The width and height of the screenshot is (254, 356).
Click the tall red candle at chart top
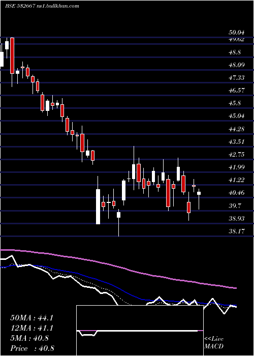(12, 55)
